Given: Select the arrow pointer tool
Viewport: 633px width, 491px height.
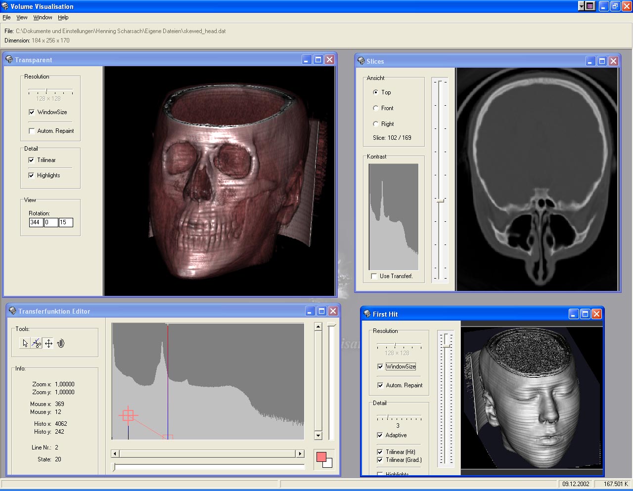Looking at the screenshot, I should tap(25, 343).
